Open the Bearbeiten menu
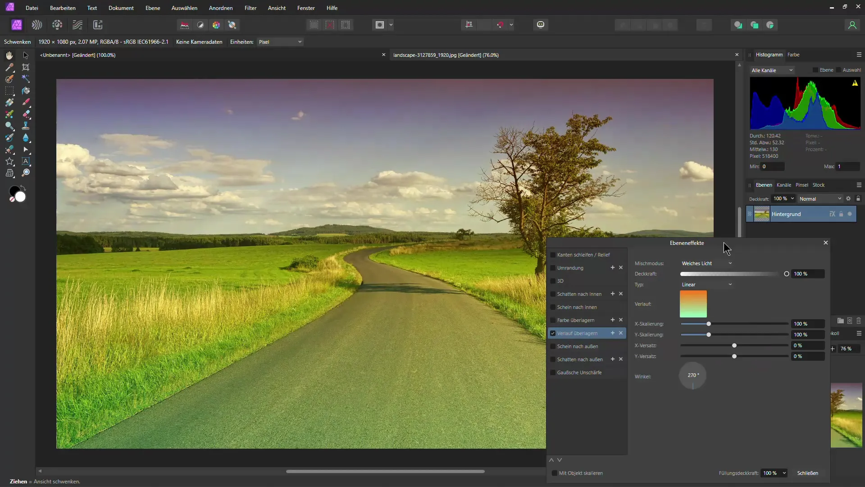Viewport: 865px width, 487px height. pyautogui.click(x=63, y=8)
